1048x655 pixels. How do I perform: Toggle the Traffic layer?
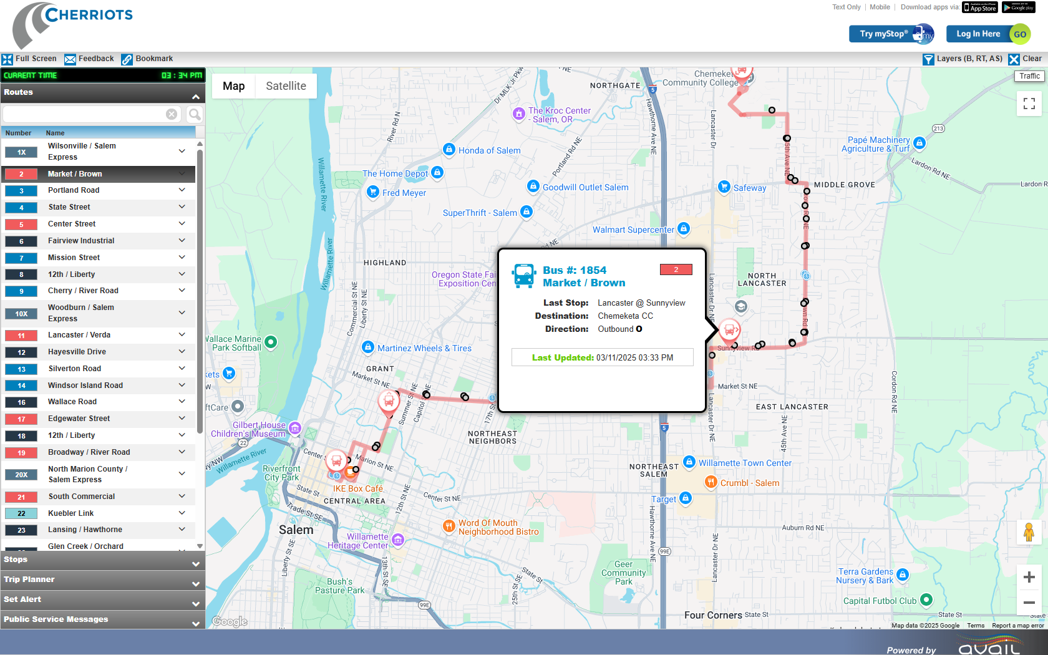[1029, 76]
